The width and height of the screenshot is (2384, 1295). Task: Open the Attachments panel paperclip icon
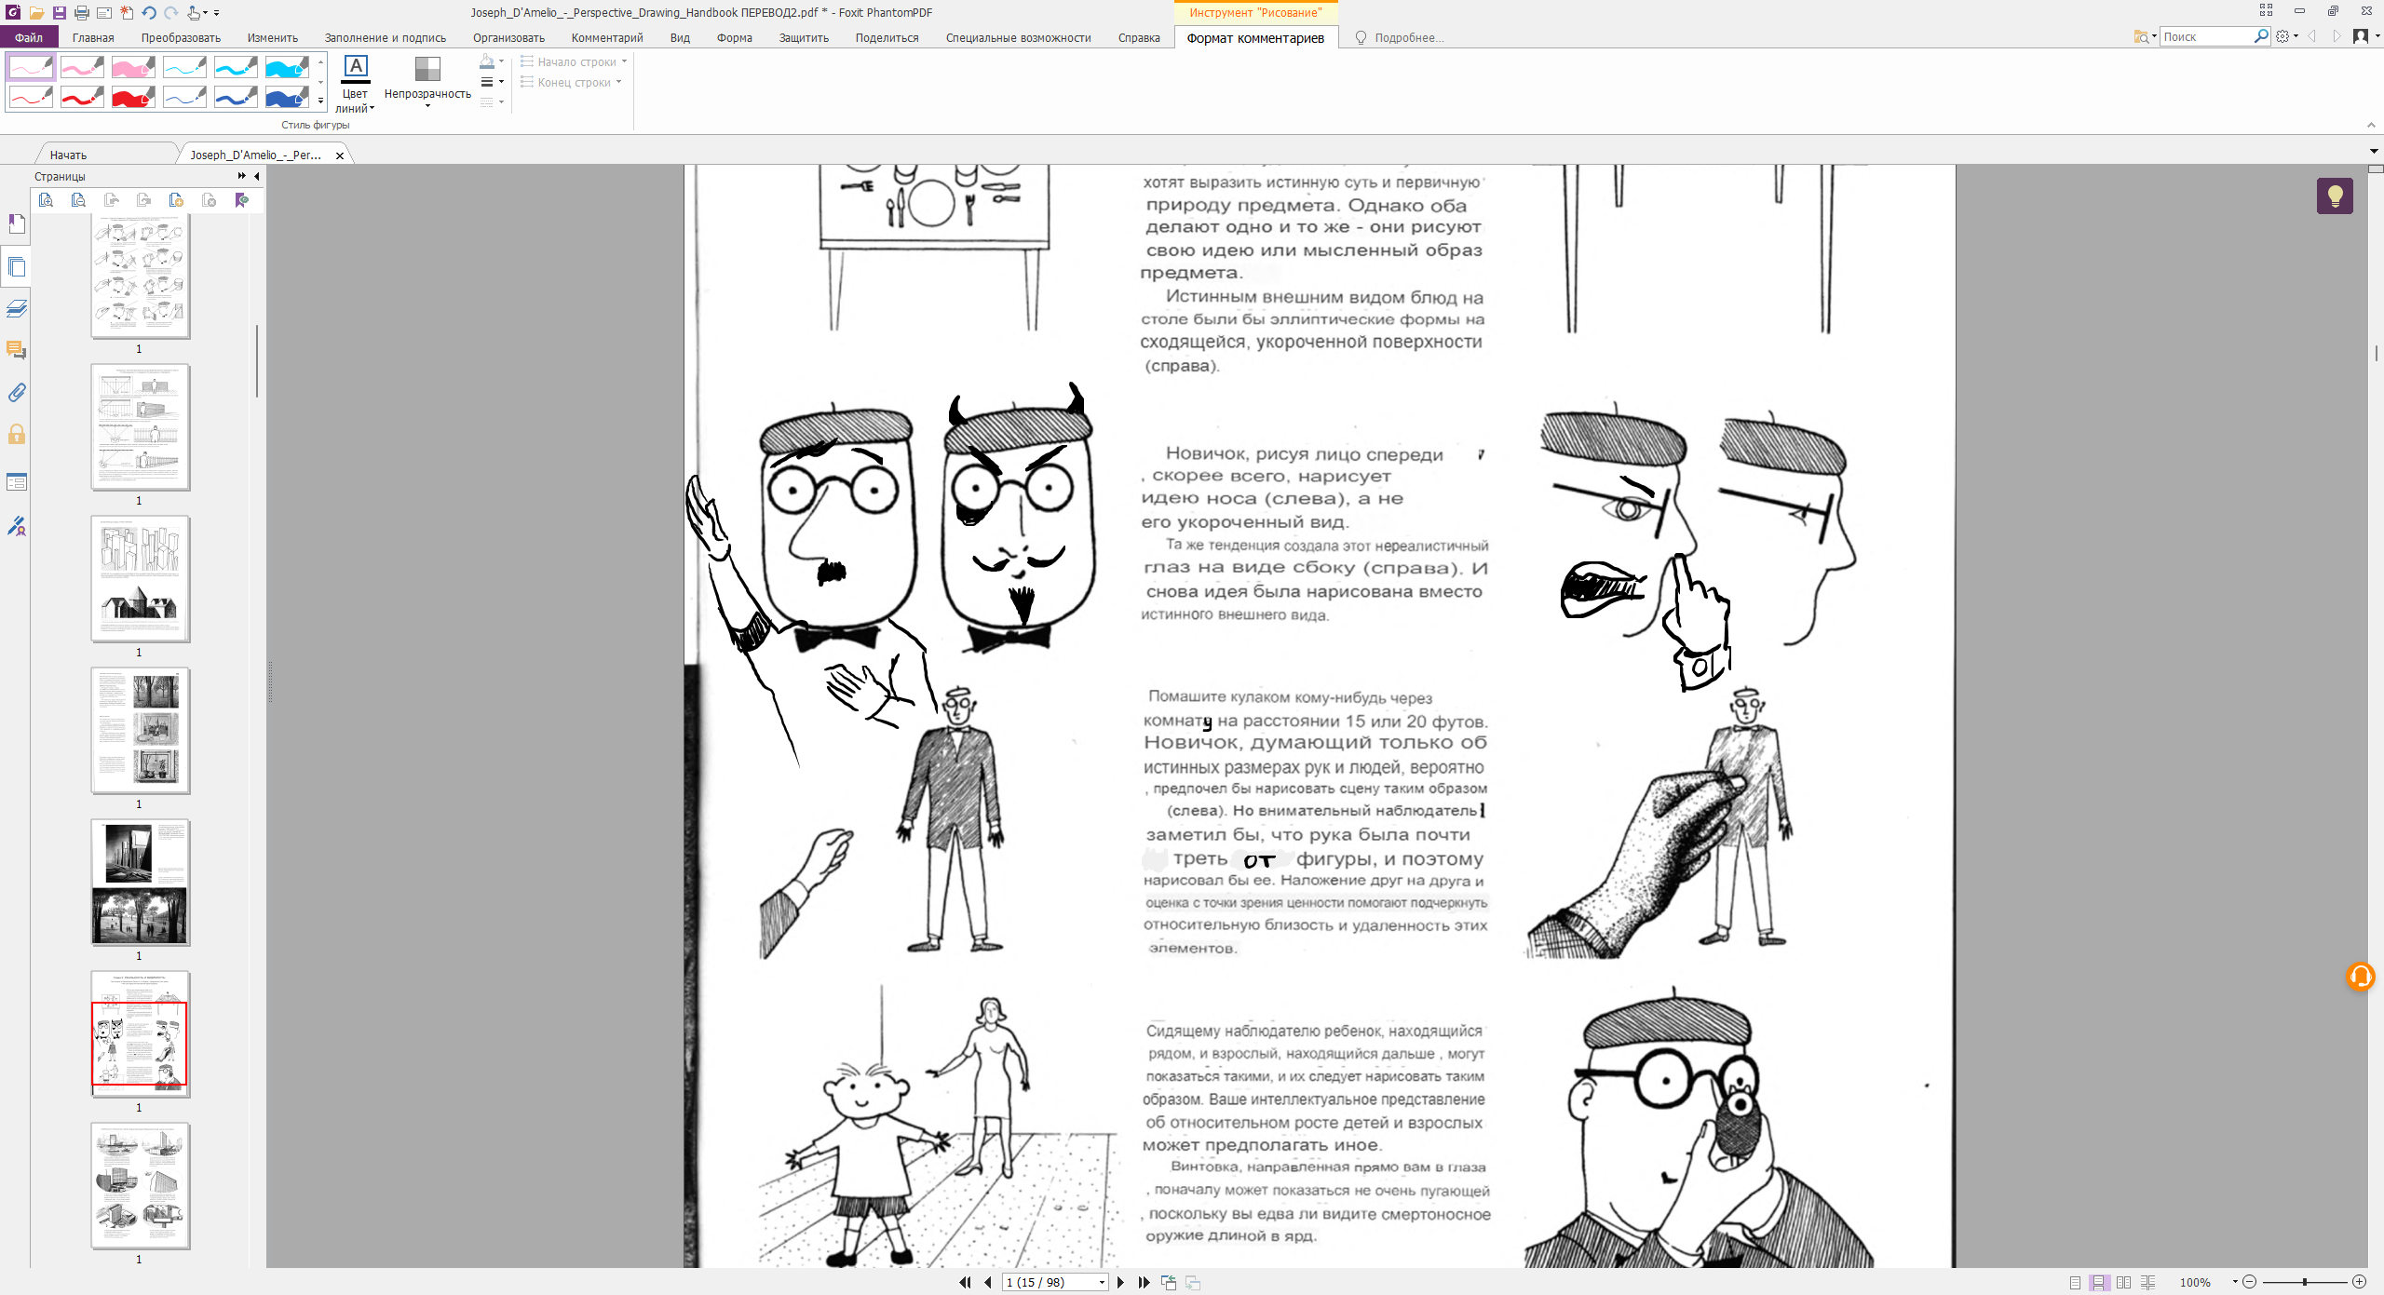coord(17,392)
